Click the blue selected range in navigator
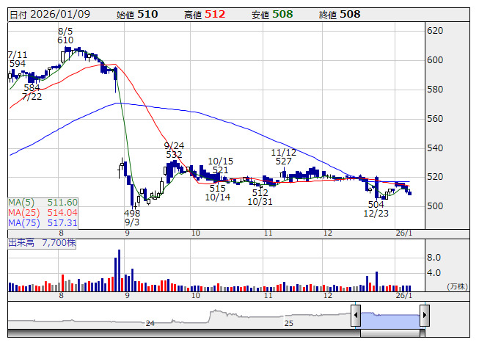Image resolution: width=479 pixels, height=345 pixels. (390, 317)
